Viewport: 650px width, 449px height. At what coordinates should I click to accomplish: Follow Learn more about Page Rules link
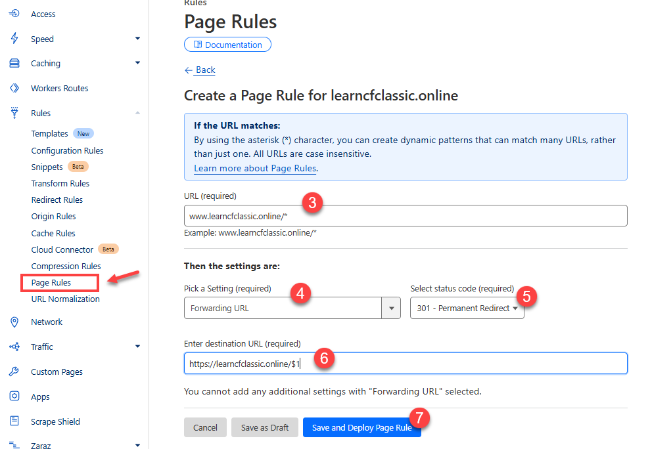[255, 168]
